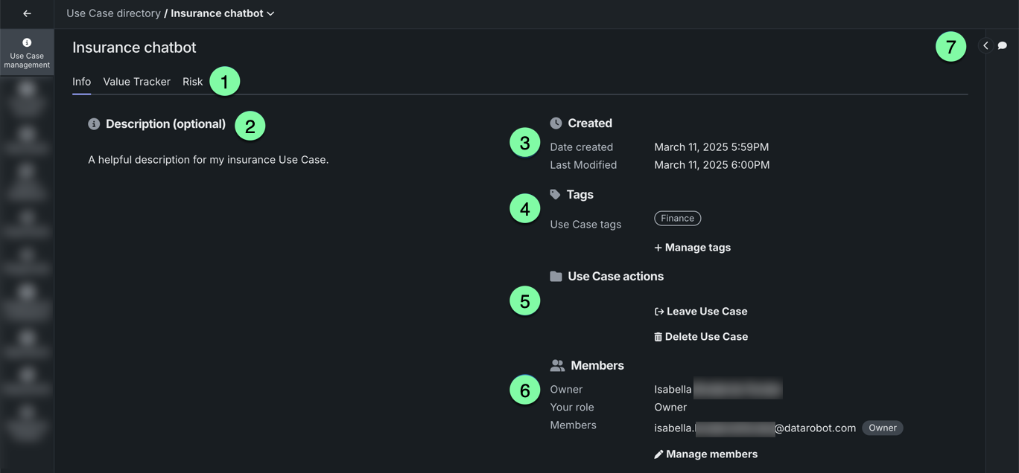Click the description text to edit
The width and height of the screenshot is (1019, 473).
[x=208, y=160]
